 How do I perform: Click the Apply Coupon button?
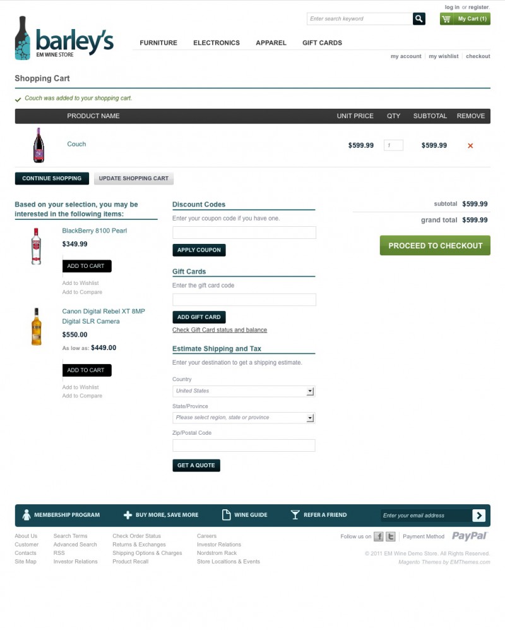point(199,250)
